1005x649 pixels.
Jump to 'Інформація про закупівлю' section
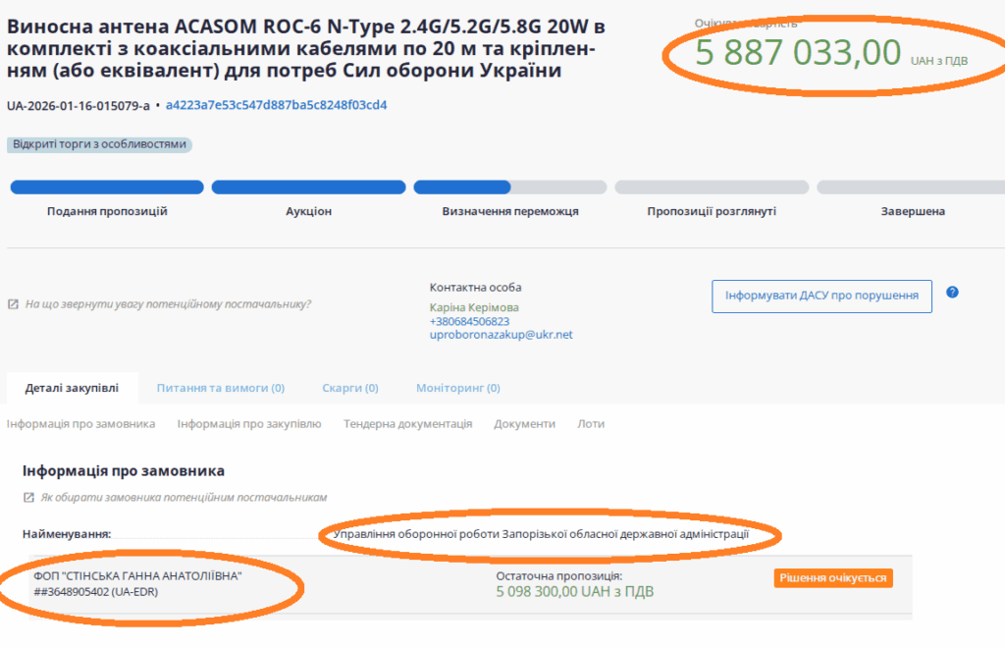click(x=248, y=424)
